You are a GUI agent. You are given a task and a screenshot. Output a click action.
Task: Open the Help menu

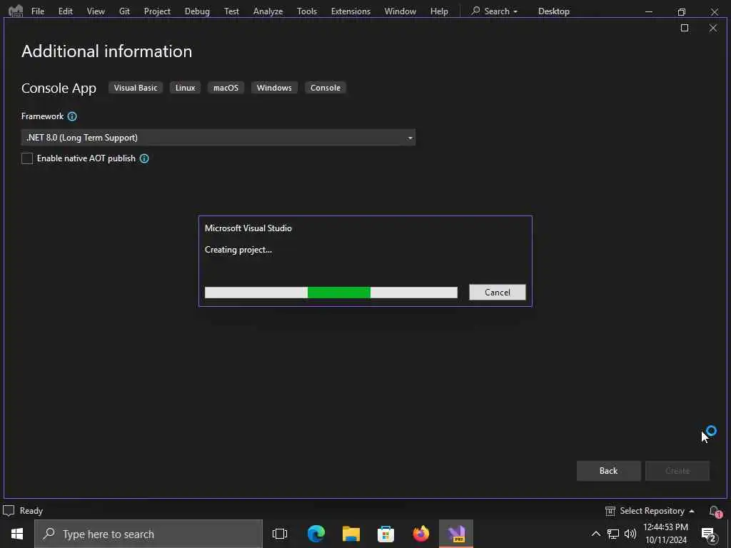[439, 11]
